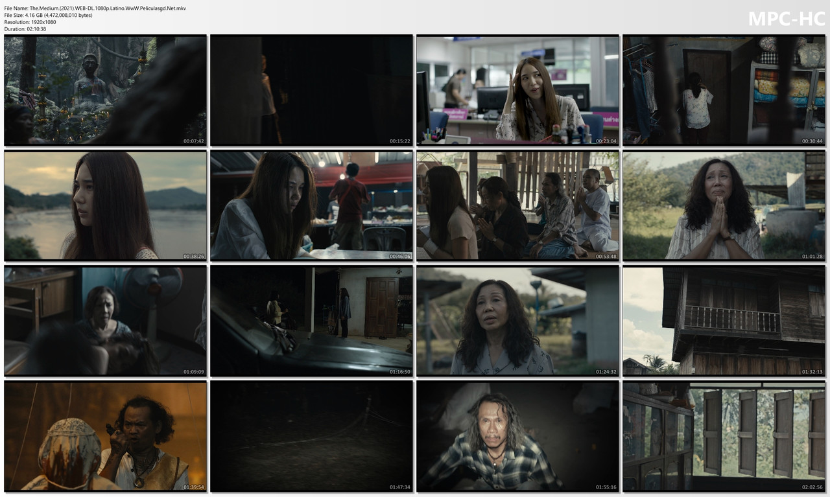The width and height of the screenshot is (830, 497).
Task: Open the riverside woman profile thumbnail 00:38:26
Action: [105, 206]
